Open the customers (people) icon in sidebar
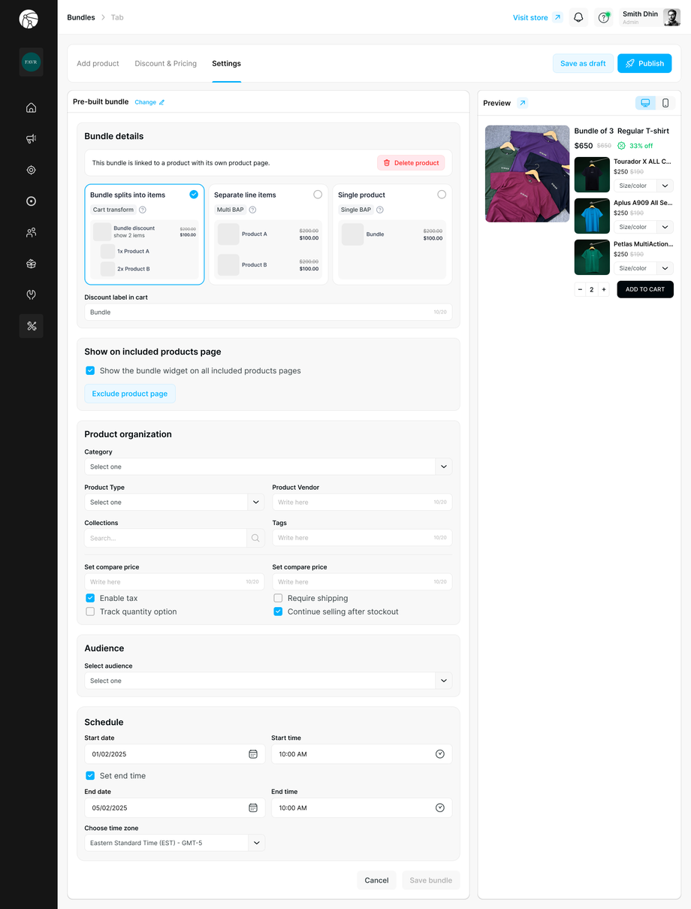Image resolution: width=691 pixels, height=909 pixels. click(x=31, y=232)
